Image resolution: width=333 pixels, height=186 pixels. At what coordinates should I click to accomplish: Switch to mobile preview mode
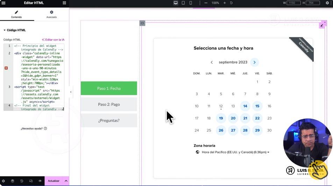click(x=191, y=3)
